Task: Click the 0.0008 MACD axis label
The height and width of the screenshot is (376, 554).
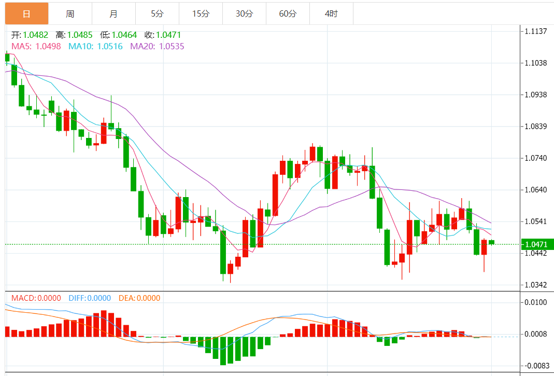Action: (x=536, y=334)
